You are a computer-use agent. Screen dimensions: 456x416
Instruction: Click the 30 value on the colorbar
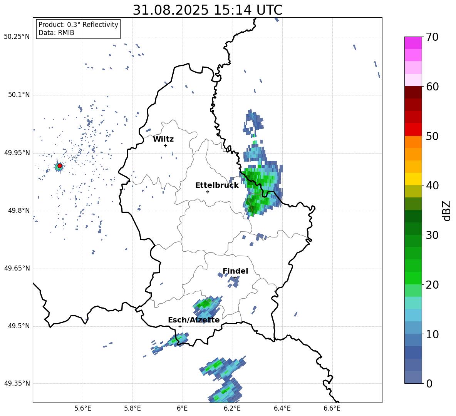432,235
